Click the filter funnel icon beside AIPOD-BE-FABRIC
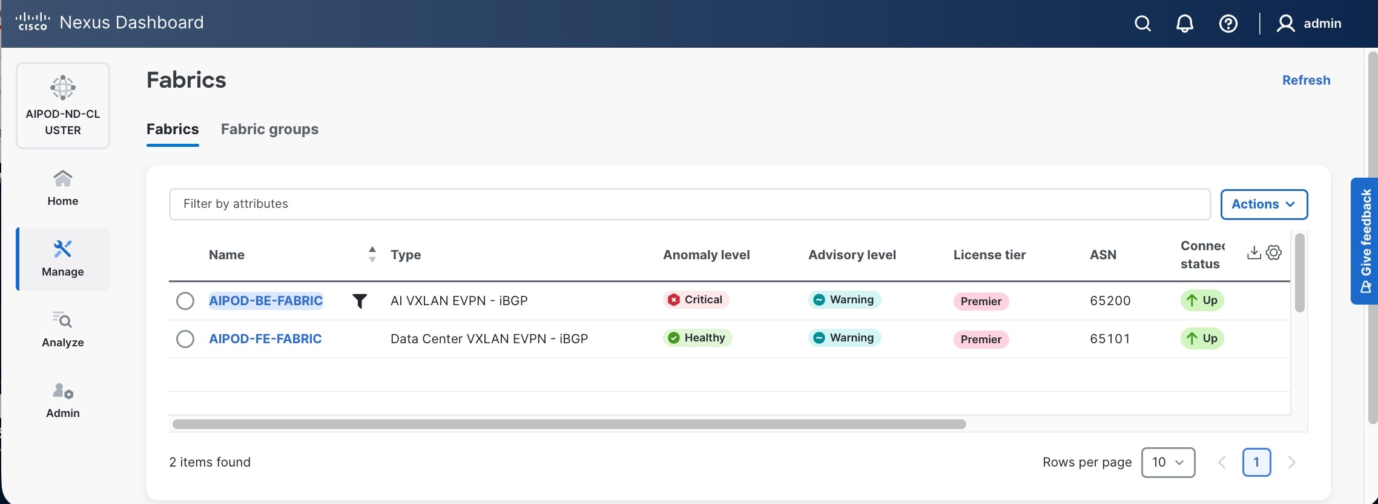This screenshot has width=1378, height=504. point(360,300)
